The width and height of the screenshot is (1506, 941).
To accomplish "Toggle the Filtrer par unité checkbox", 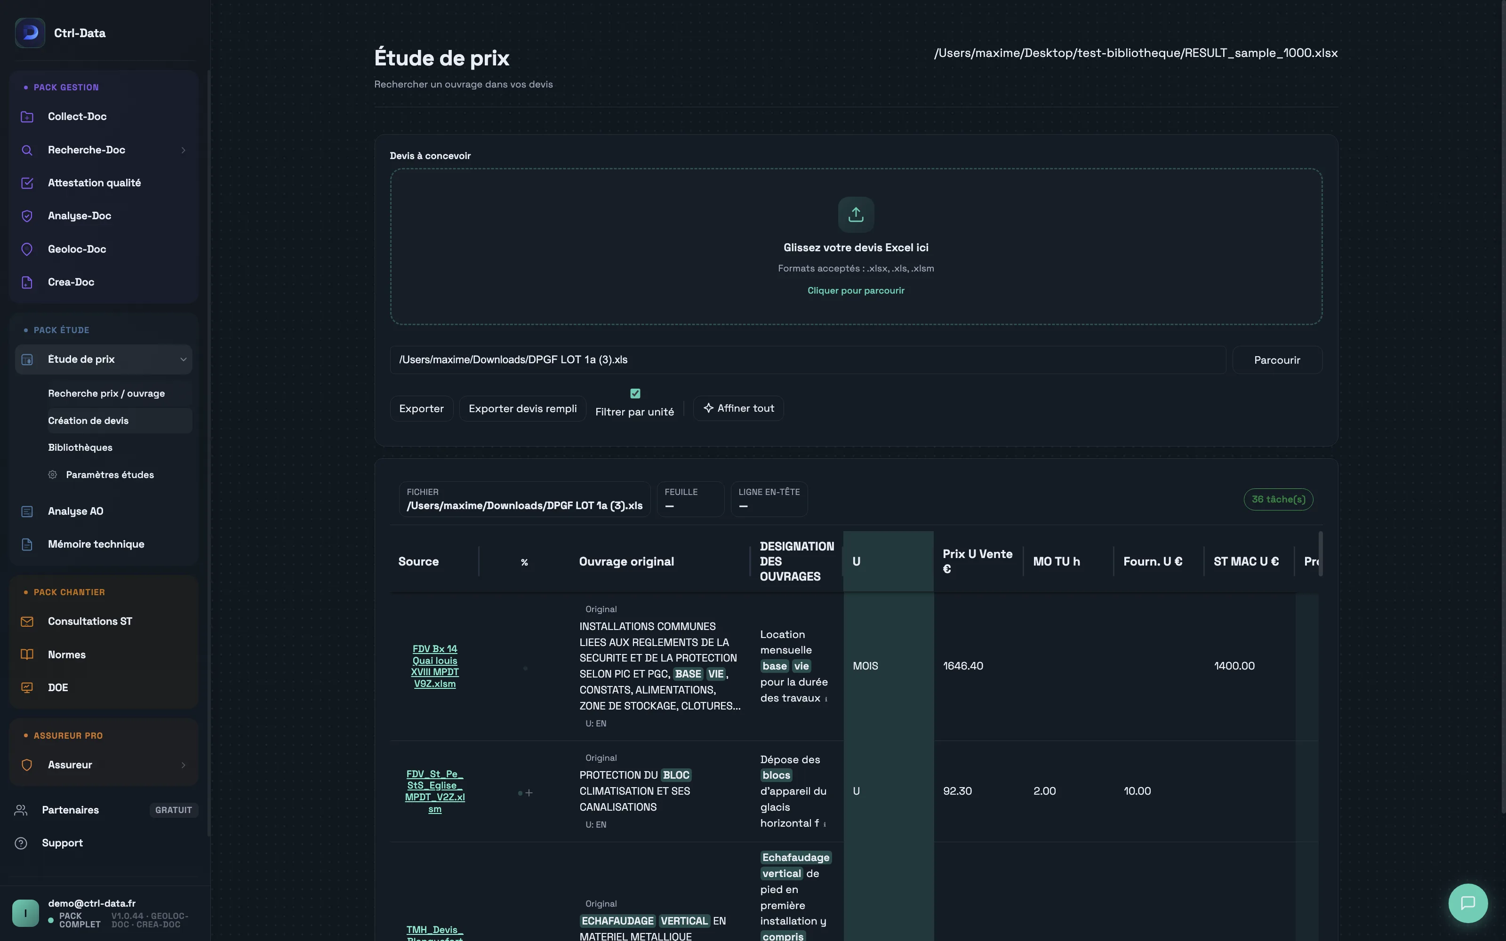I will (635, 393).
